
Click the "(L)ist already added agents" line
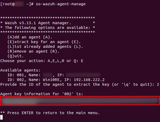(x=45, y=47)
